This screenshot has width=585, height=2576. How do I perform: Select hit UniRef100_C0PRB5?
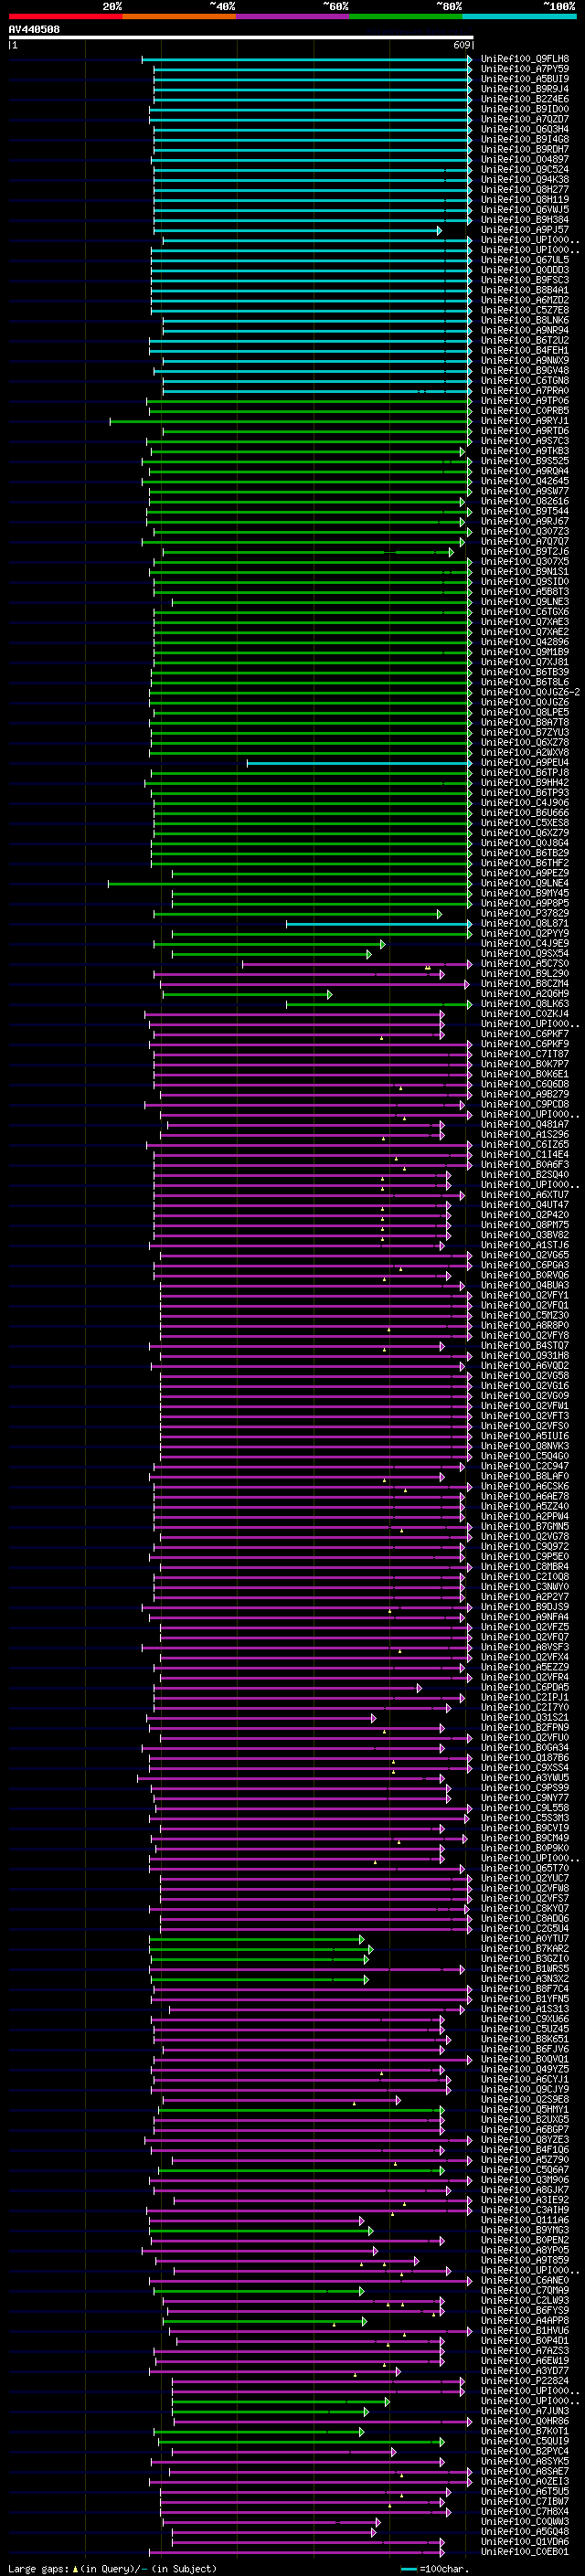[525, 411]
